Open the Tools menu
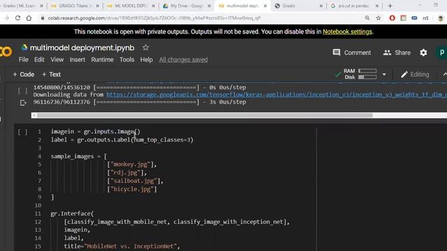Viewport: 447px width, 251px height. 127,59
